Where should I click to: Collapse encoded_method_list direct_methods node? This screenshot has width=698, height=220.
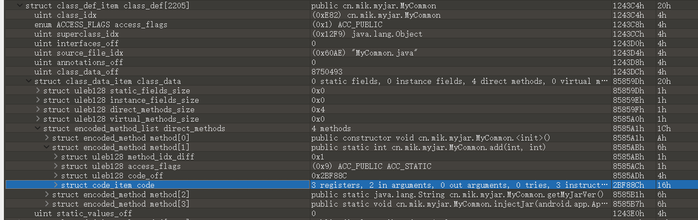click(x=38, y=128)
